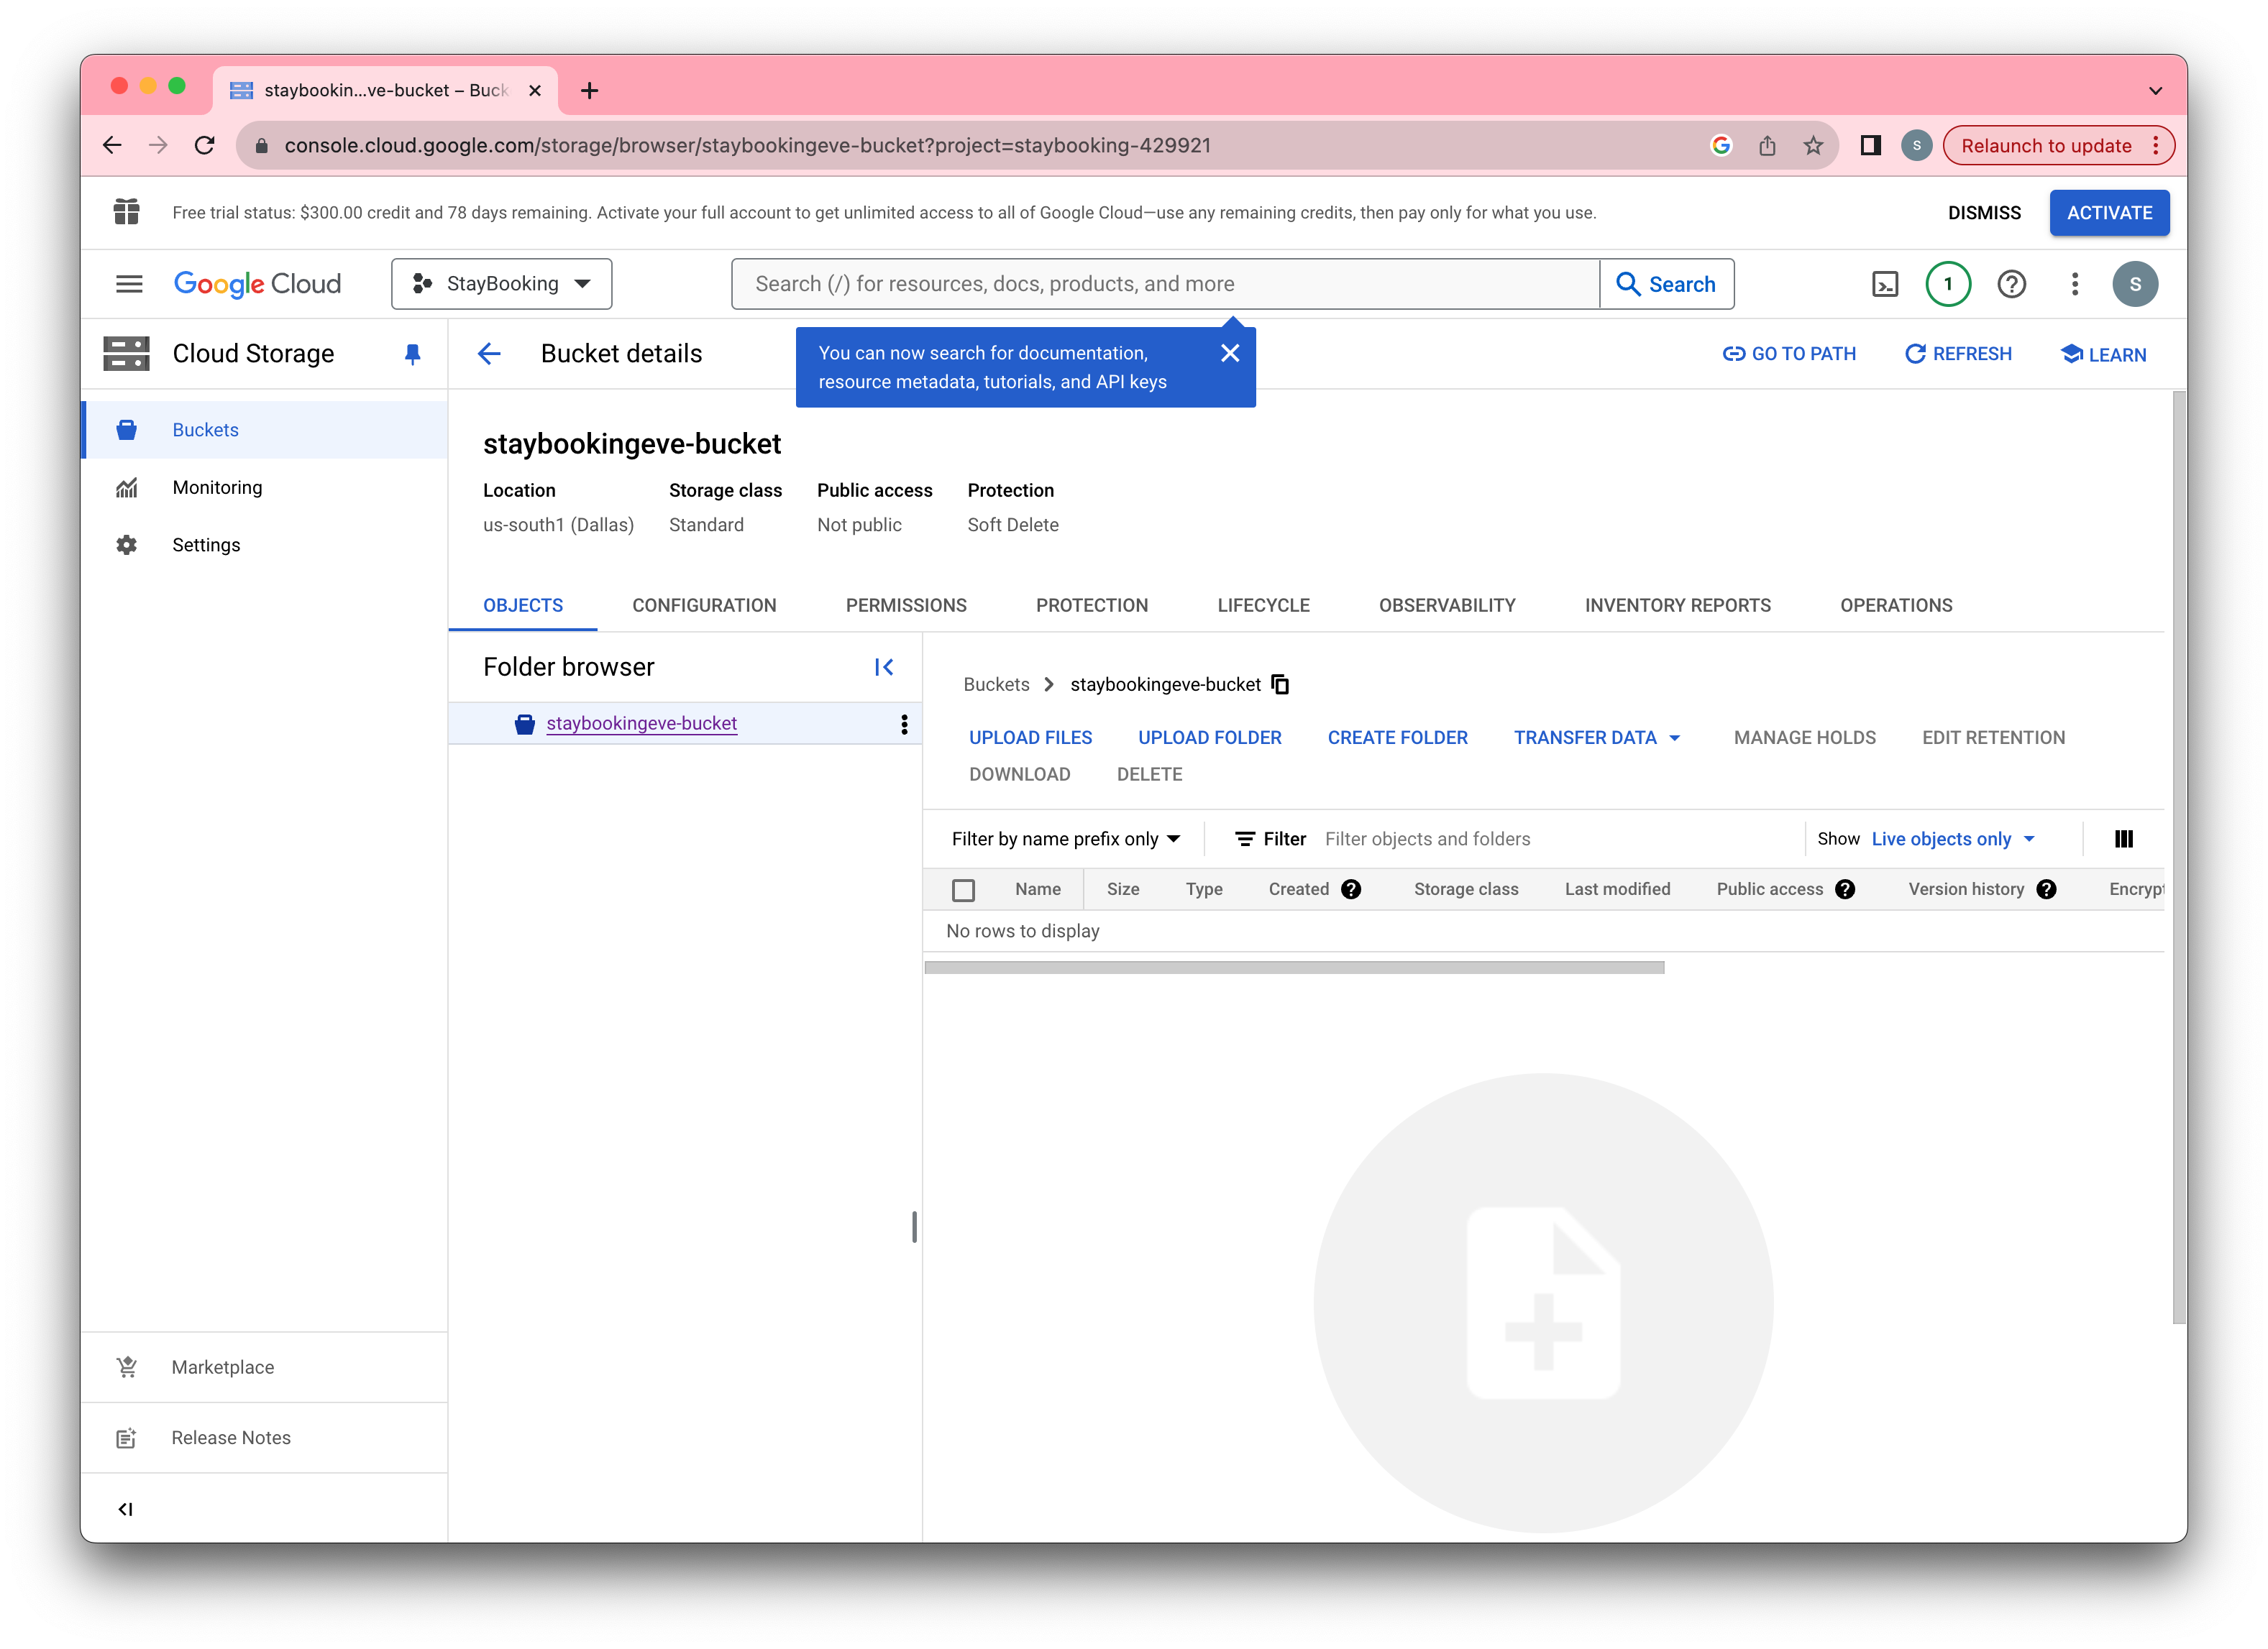Open the help question mark icon
2268x1649 pixels.
pyautogui.click(x=2011, y=285)
